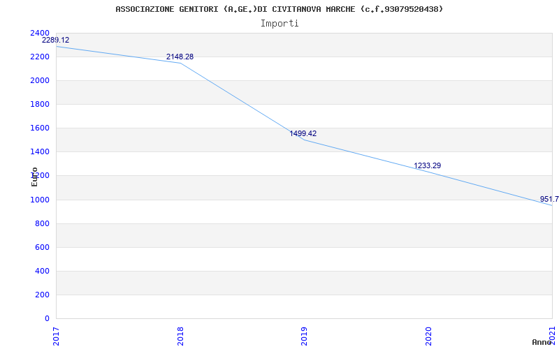Click the 2017 x-axis label

click(x=56, y=336)
